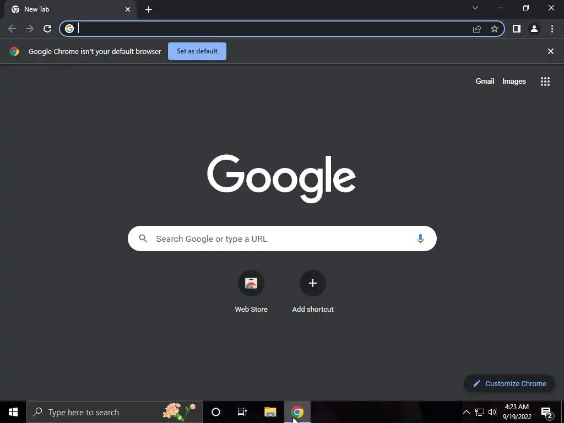Click the taskbar Type here to search box
The height and width of the screenshot is (423, 564).
tap(115, 412)
